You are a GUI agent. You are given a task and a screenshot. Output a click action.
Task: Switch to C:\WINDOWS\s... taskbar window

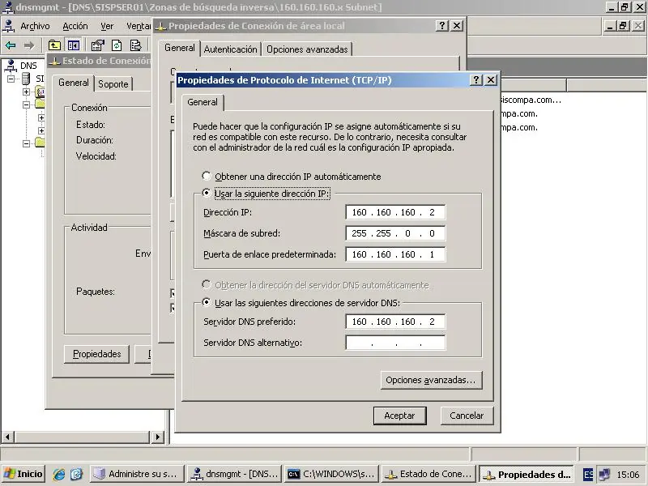[x=331, y=474]
